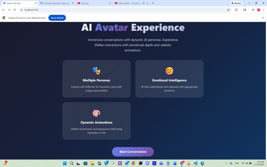Close the Video details YouTube Studio tab

click(147, 3)
